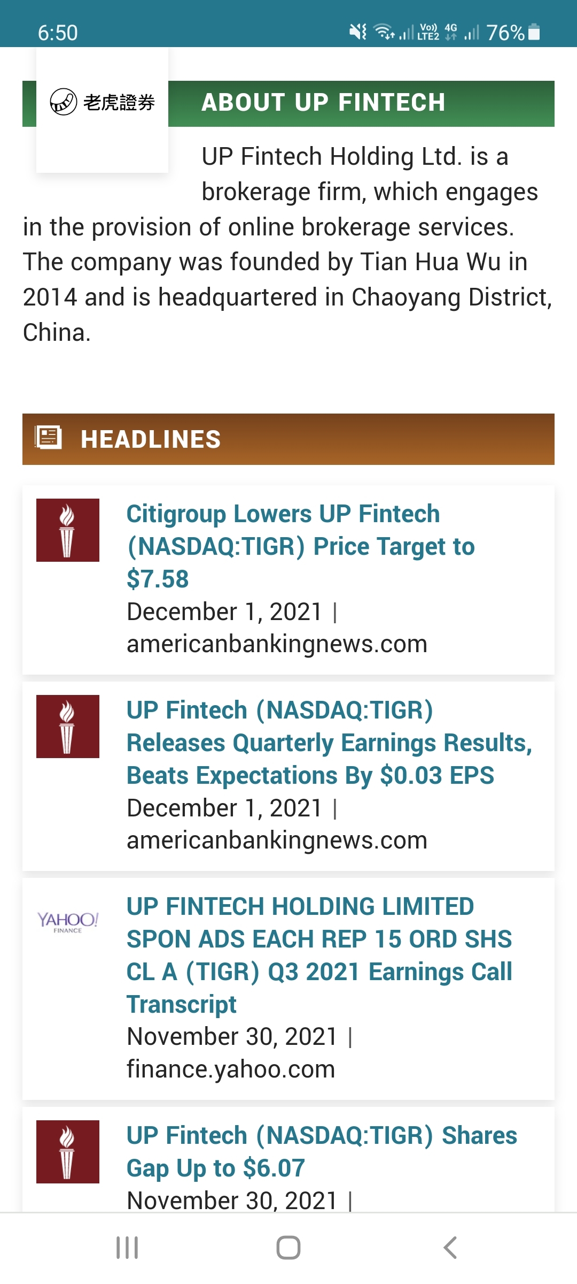Tap torch icon beside Shares Gap Up headline

[x=68, y=1152]
